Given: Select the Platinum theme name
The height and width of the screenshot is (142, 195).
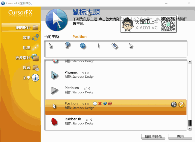Looking at the screenshot, I should click(x=72, y=88).
